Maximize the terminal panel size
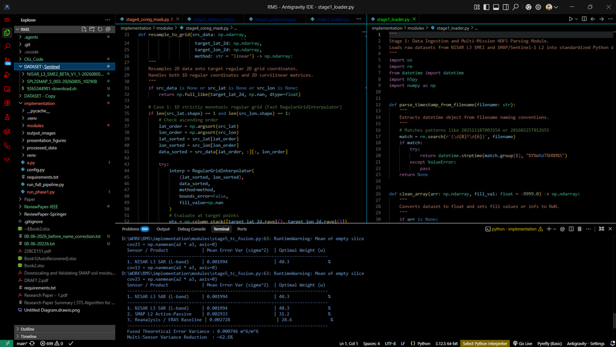 coord(601,229)
